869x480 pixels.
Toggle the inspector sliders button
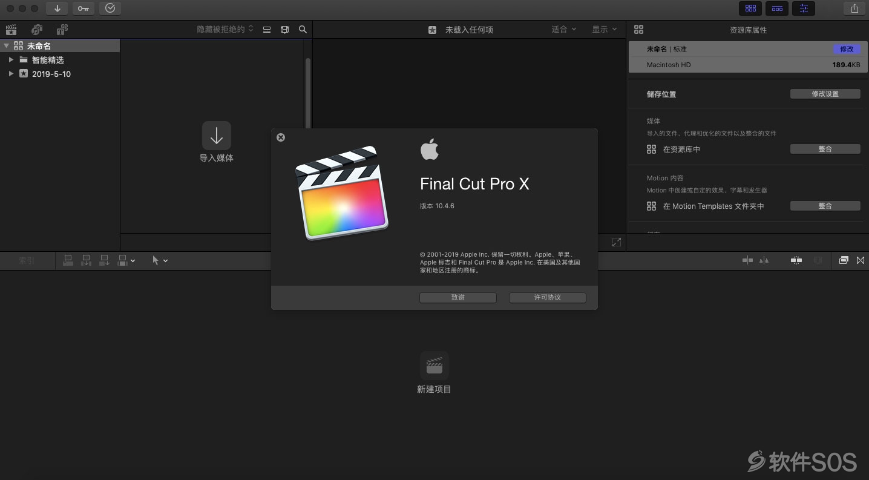point(804,8)
